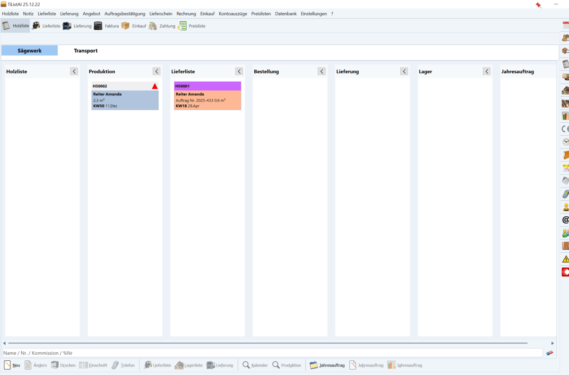Open the Angebot menu
569x375 pixels.
[91, 14]
